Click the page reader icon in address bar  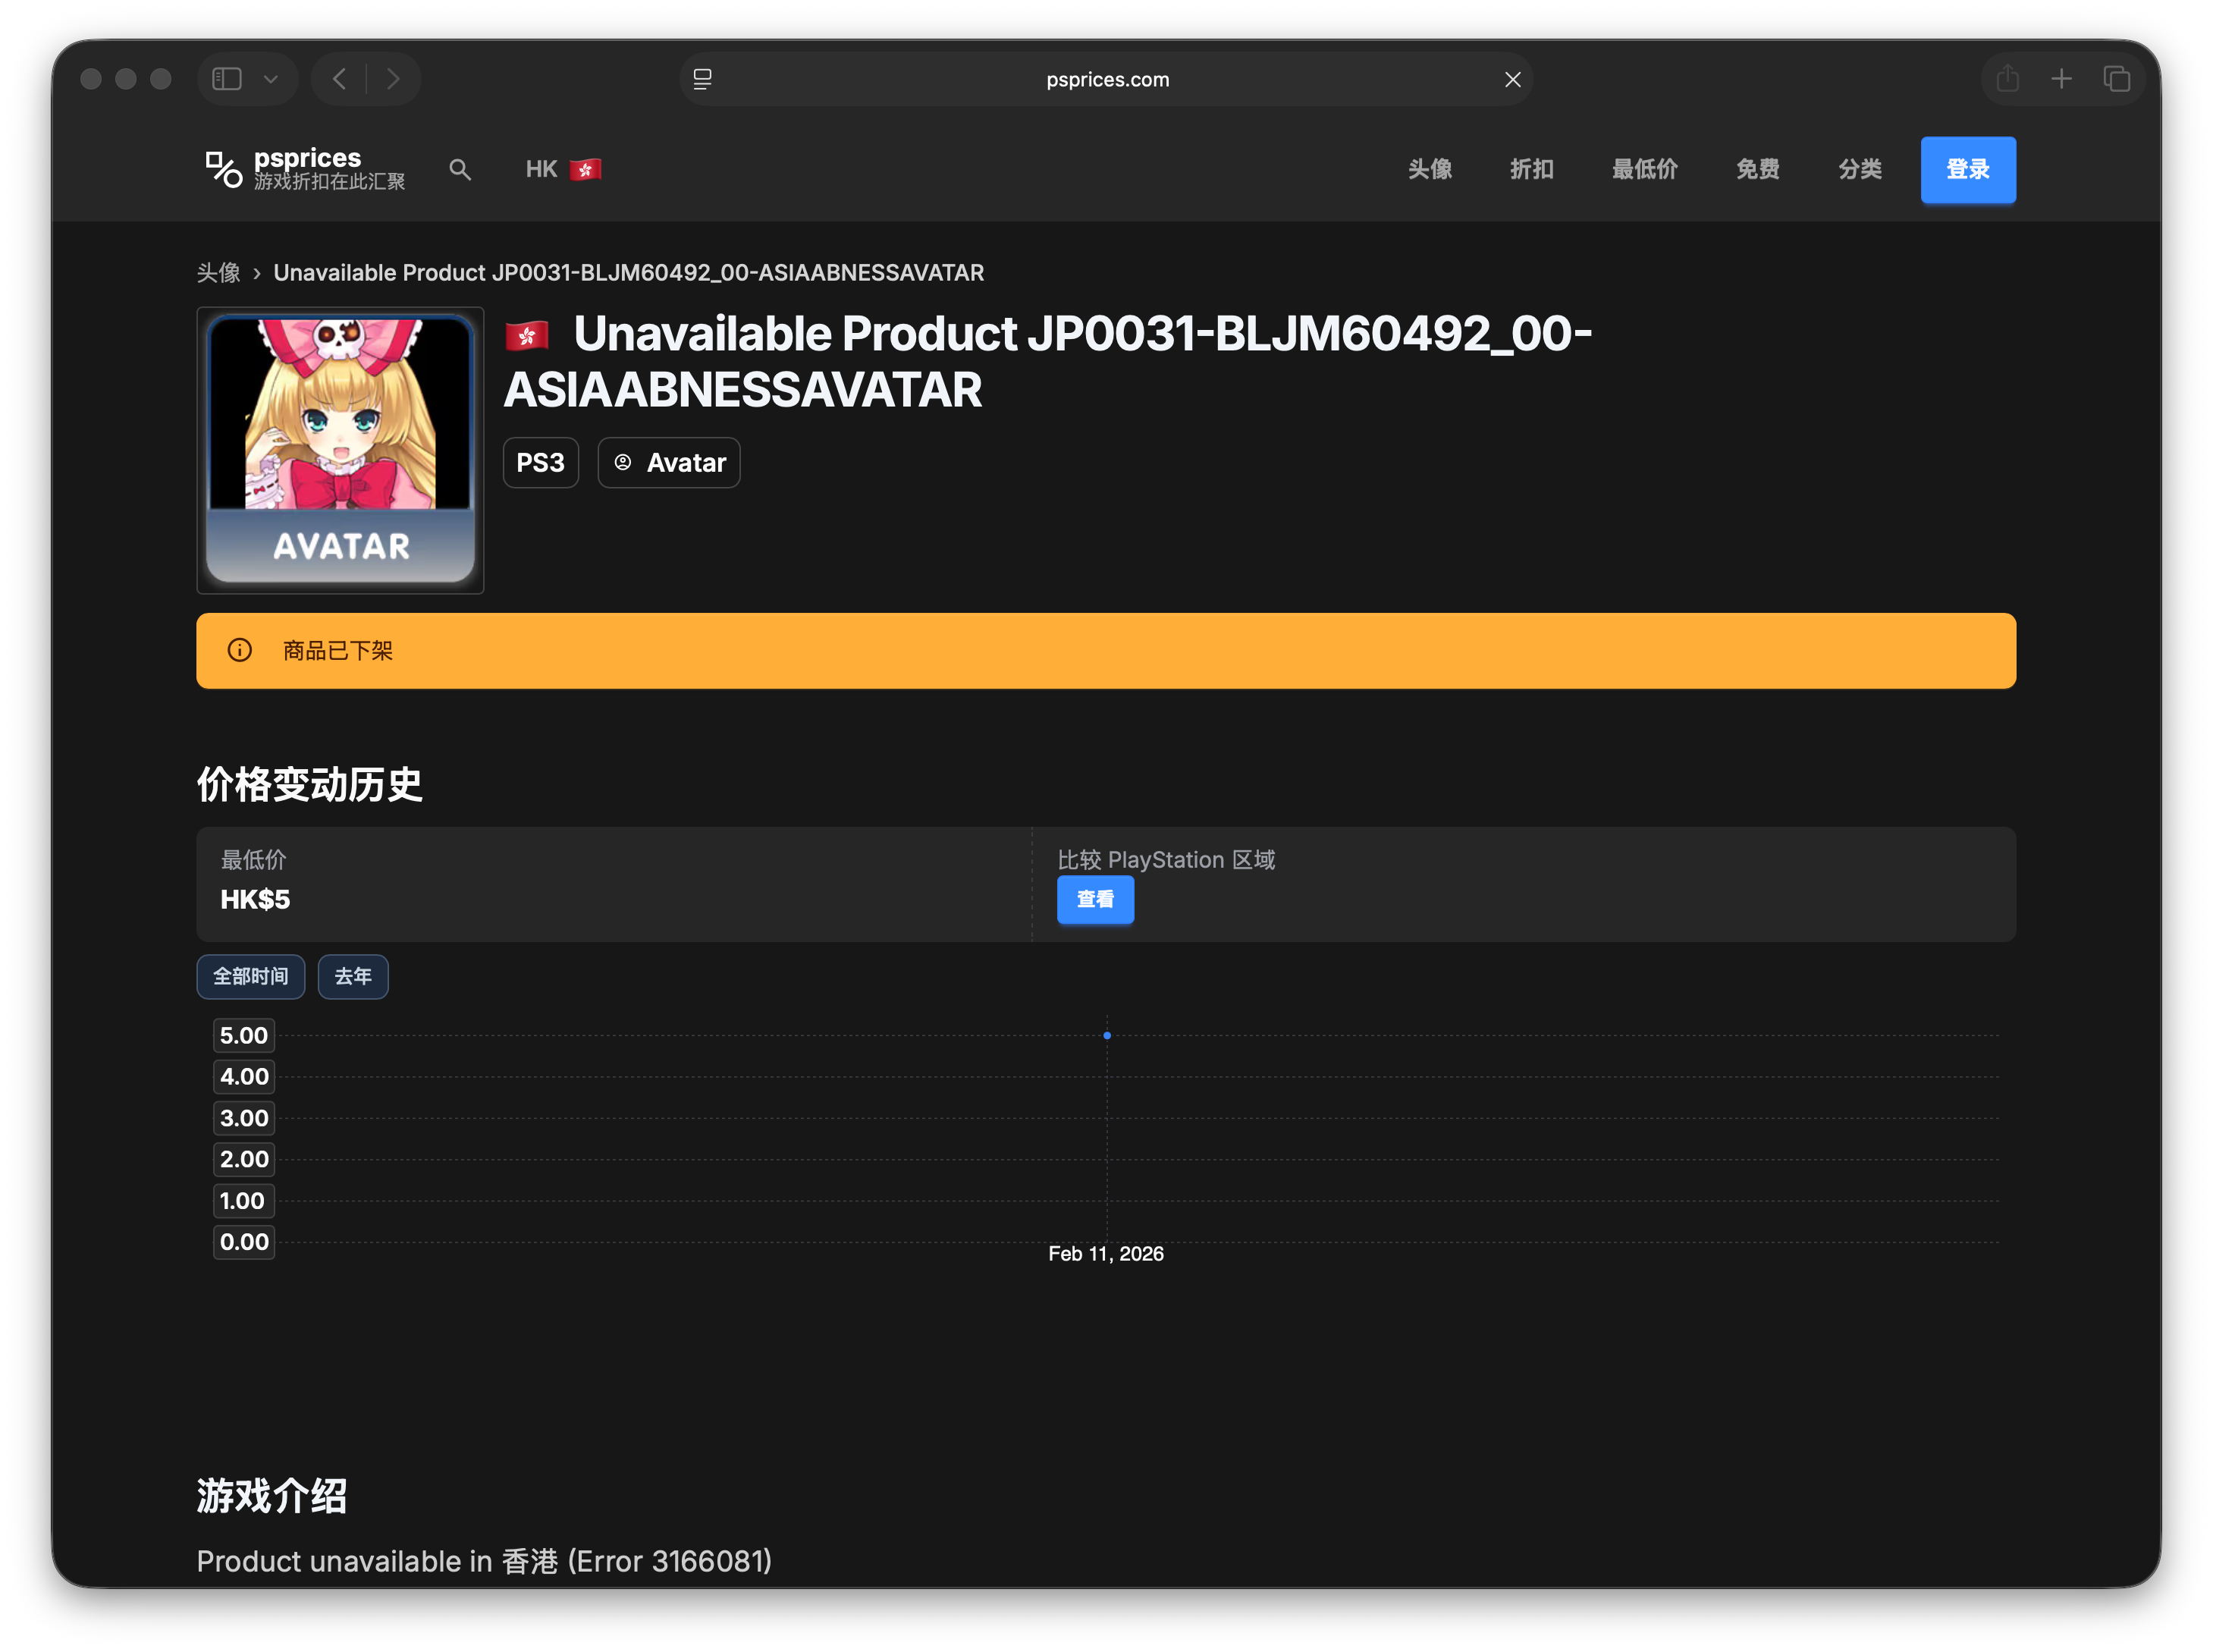(x=703, y=79)
